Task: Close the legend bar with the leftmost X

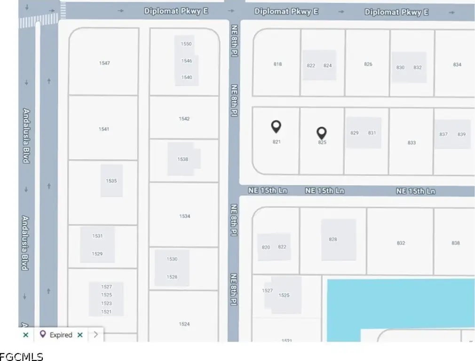Action: point(25,335)
